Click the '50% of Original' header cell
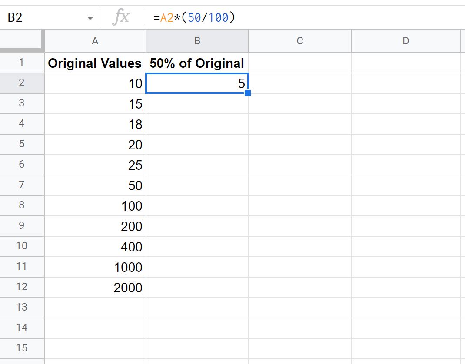The height and width of the screenshot is (364, 465). click(197, 63)
